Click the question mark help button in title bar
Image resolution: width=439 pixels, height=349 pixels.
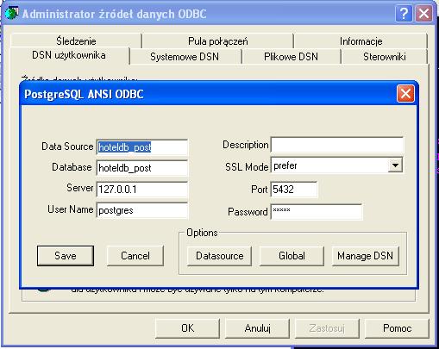pos(404,13)
